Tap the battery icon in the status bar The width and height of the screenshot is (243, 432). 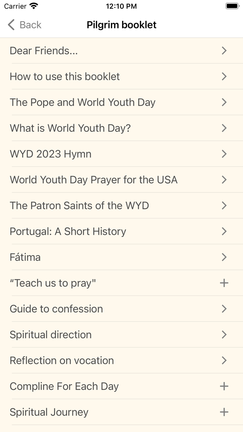pyautogui.click(x=232, y=6)
